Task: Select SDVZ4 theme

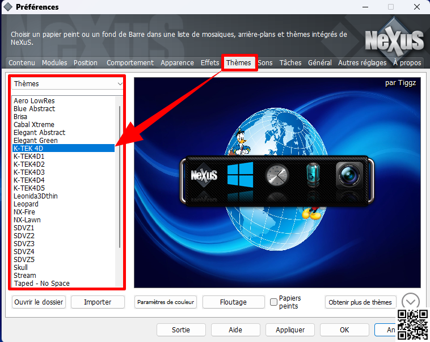Action: point(64,252)
